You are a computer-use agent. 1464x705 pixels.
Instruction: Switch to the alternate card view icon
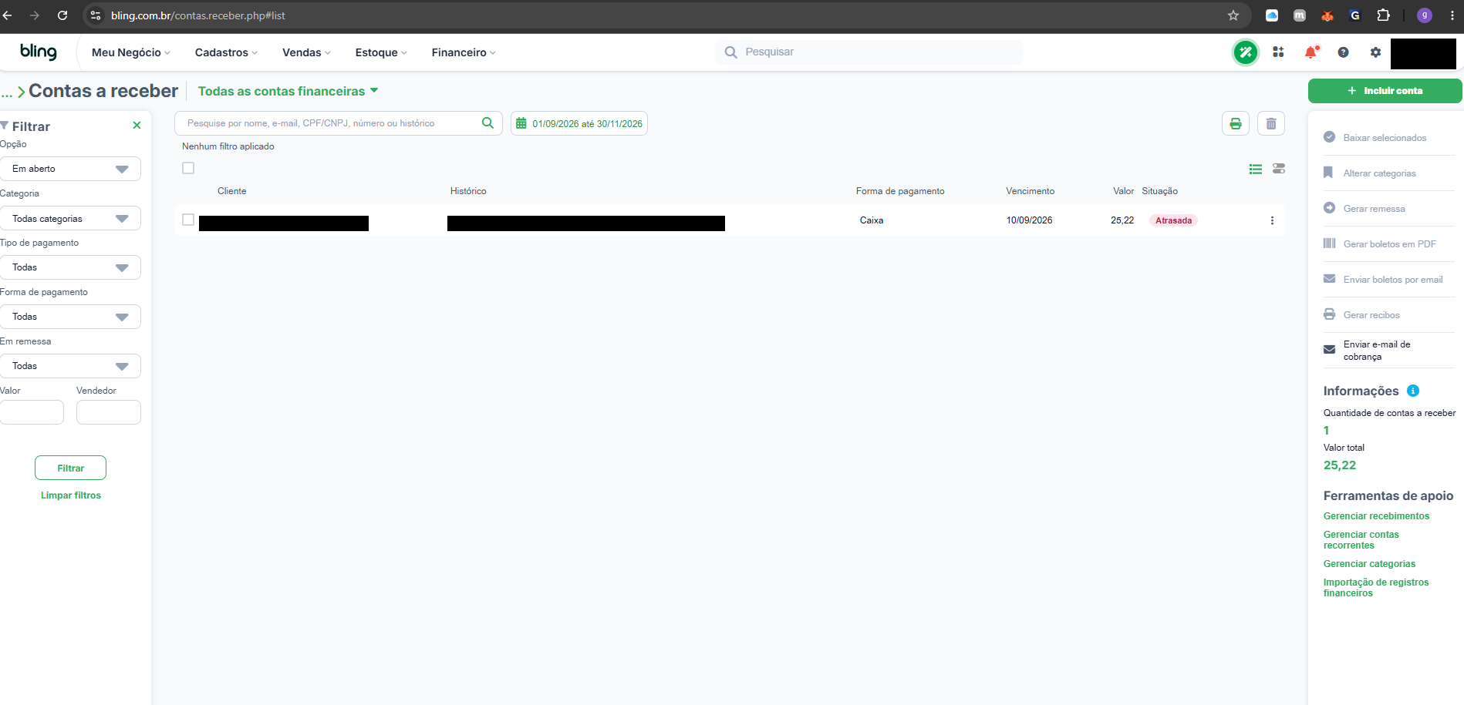click(x=1279, y=169)
